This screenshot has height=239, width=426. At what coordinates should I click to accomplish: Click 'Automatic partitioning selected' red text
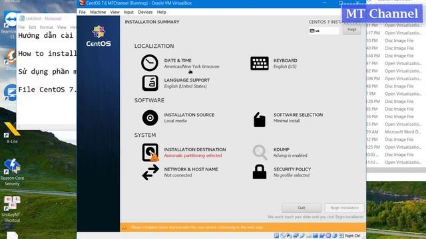193,155
